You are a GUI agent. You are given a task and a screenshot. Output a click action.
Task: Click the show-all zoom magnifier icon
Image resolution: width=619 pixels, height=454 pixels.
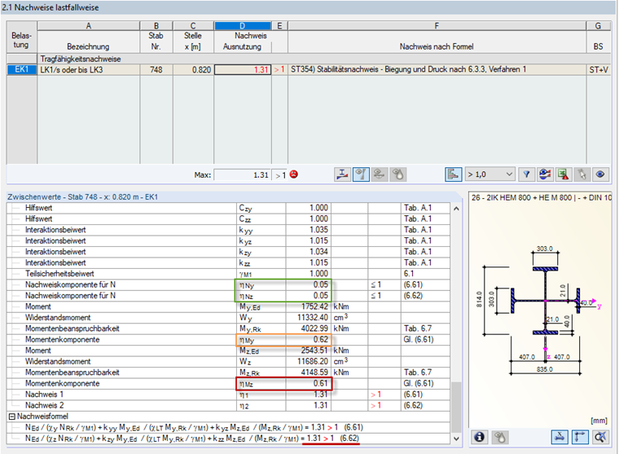(600, 437)
